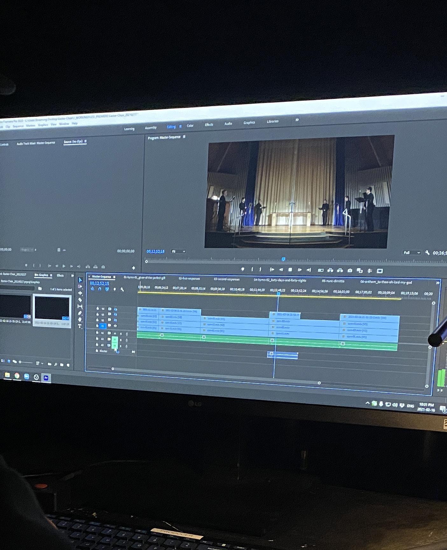Toggle V2 track output eye icon

coord(115,320)
